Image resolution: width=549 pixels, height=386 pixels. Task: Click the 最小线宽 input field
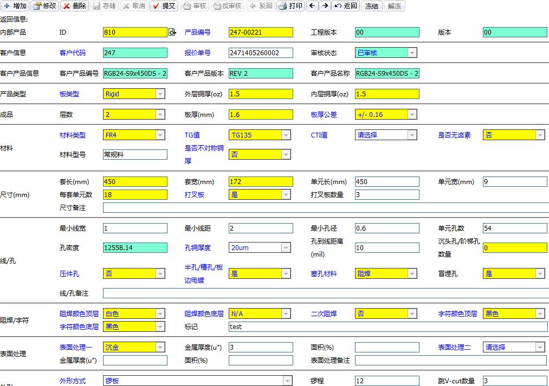click(x=135, y=228)
